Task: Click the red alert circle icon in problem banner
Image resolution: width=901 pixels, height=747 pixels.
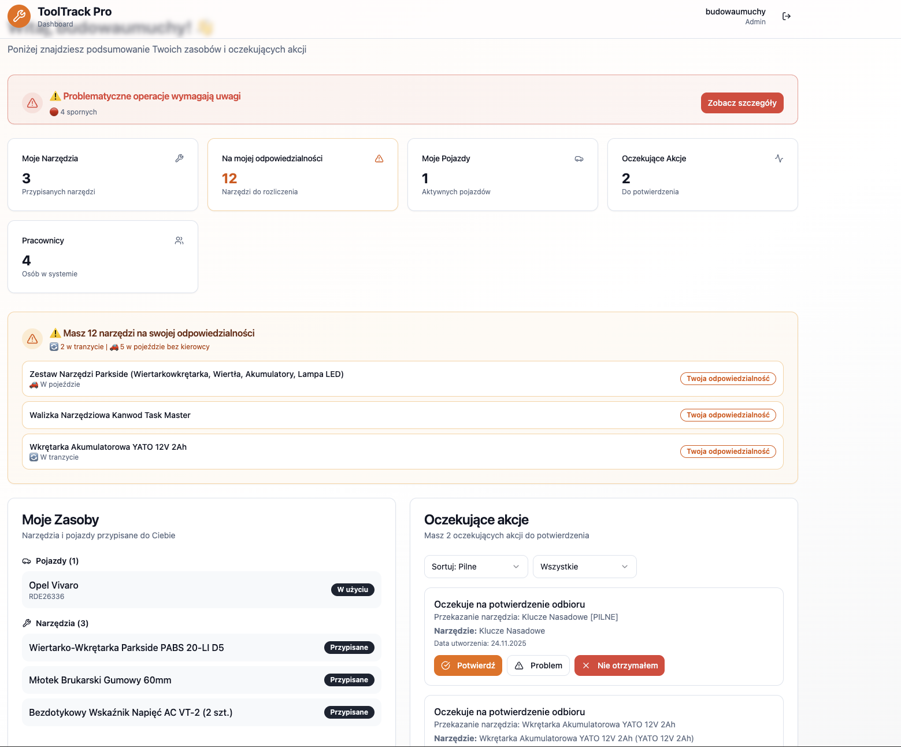Action: pos(32,103)
